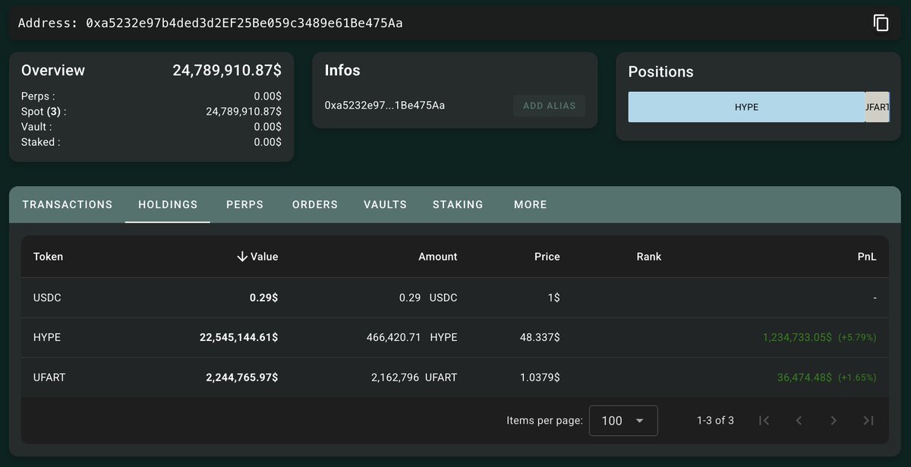
Task: Click the Vault label in Overview
Action: click(x=36, y=127)
